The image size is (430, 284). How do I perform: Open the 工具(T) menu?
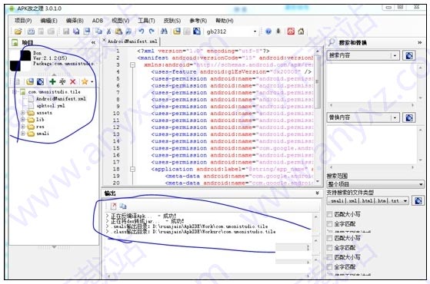[x=146, y=21]
